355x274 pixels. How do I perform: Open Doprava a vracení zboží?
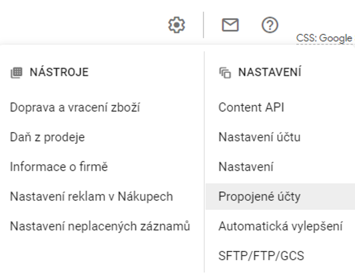[x=75, y=108]
